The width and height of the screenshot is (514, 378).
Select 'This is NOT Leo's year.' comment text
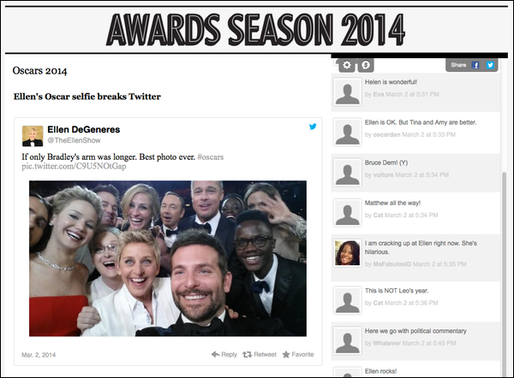[x=397, y=291]
